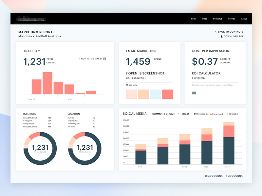This screenshot has height=196, width=262.
Task: Select the SCREENSHOT option
Action: (x=152, y=73)
